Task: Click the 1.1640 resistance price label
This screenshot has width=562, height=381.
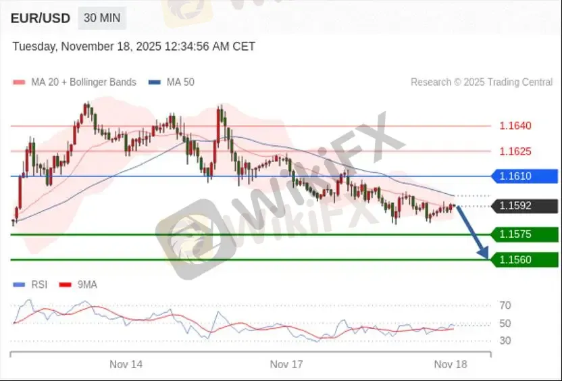Action: [515, 126]
